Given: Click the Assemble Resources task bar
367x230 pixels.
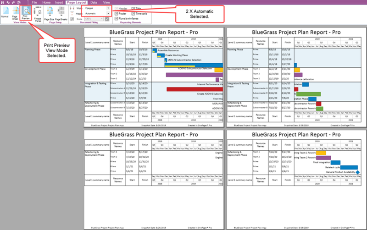Looking at the screenshot, I should pyautogui.click(x=155, y=50).
